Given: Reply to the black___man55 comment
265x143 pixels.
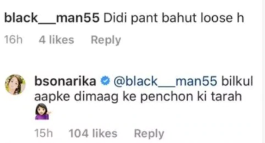Looking at the screenshot, I should coord(106,40).
